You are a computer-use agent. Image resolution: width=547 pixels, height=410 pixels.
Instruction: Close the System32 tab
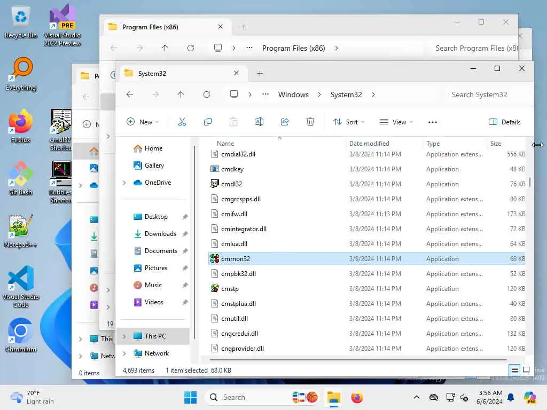click(x=236, y=73)
